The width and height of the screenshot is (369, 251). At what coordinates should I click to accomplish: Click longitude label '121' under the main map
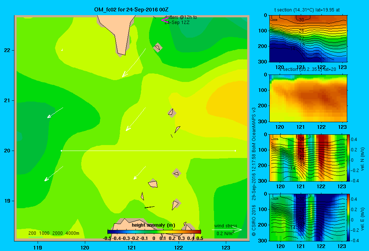132,247
